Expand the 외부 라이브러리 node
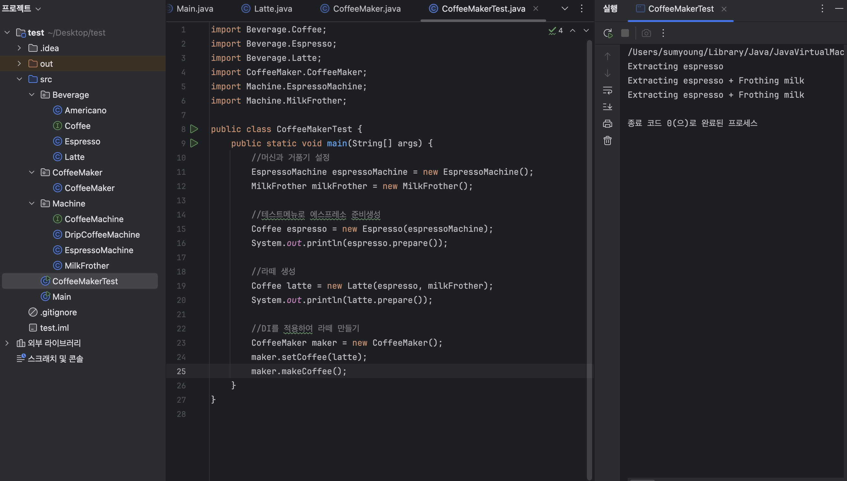This screenshot has width=847, height=481. [x=7, y=343]
